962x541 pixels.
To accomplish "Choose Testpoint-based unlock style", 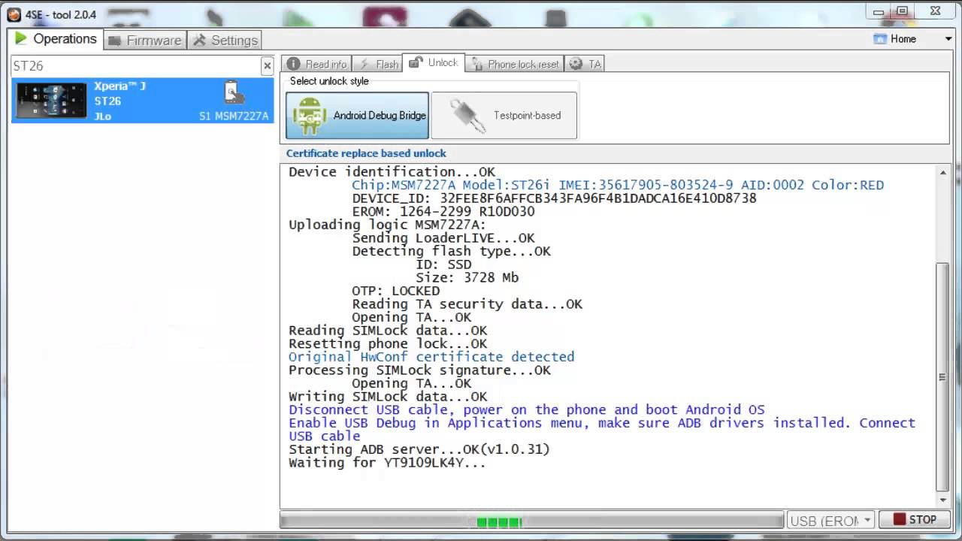I will coord(504,116).
